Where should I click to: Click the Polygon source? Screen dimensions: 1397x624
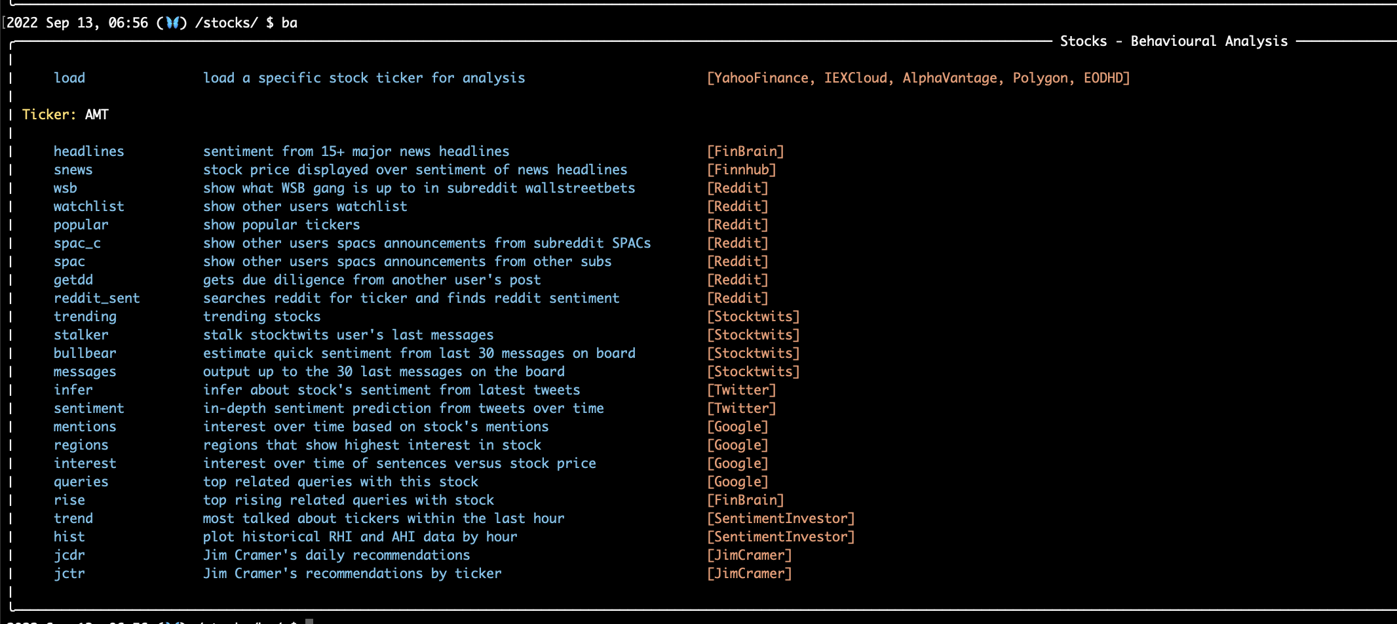click(x=1041, y=78)
